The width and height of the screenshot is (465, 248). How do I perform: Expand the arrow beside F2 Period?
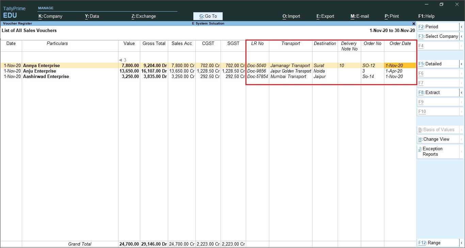click(461, 27)
